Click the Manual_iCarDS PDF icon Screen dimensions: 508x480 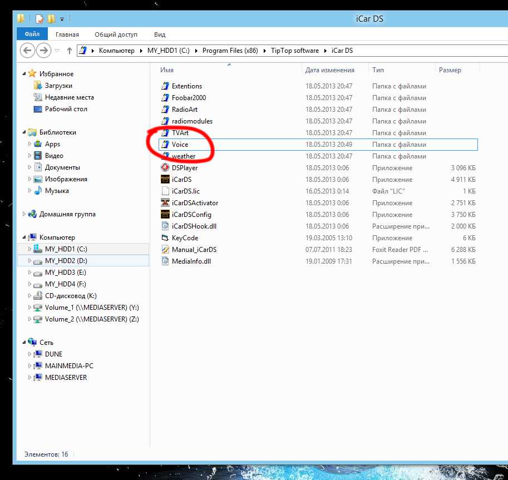(165, 250)
